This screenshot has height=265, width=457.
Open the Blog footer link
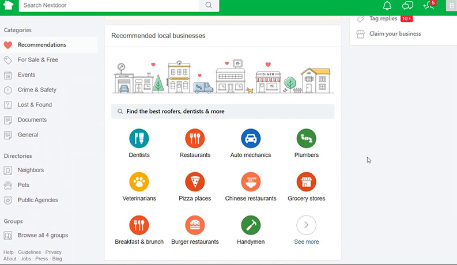57,259
